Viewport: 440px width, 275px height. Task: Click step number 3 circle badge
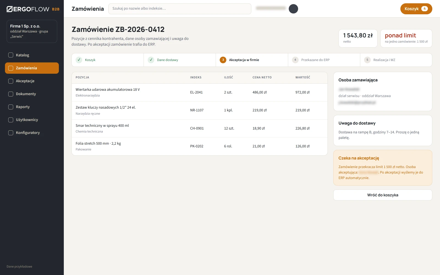[x=223, y=60]
